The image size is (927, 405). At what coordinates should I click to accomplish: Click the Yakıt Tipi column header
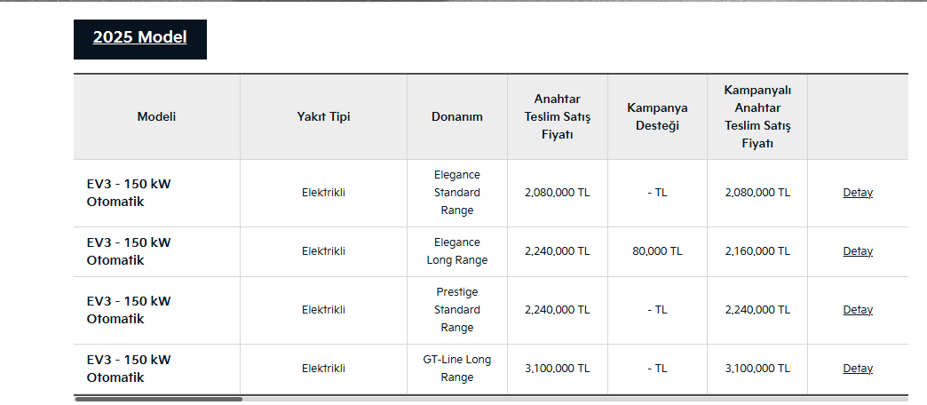pyautogui.click(x=323, y=116)
